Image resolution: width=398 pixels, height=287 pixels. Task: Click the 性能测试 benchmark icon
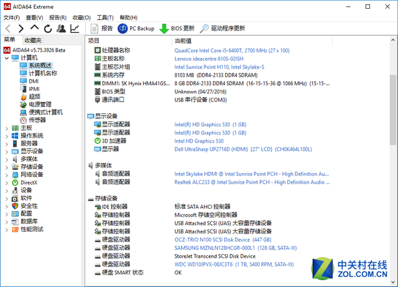15,230
